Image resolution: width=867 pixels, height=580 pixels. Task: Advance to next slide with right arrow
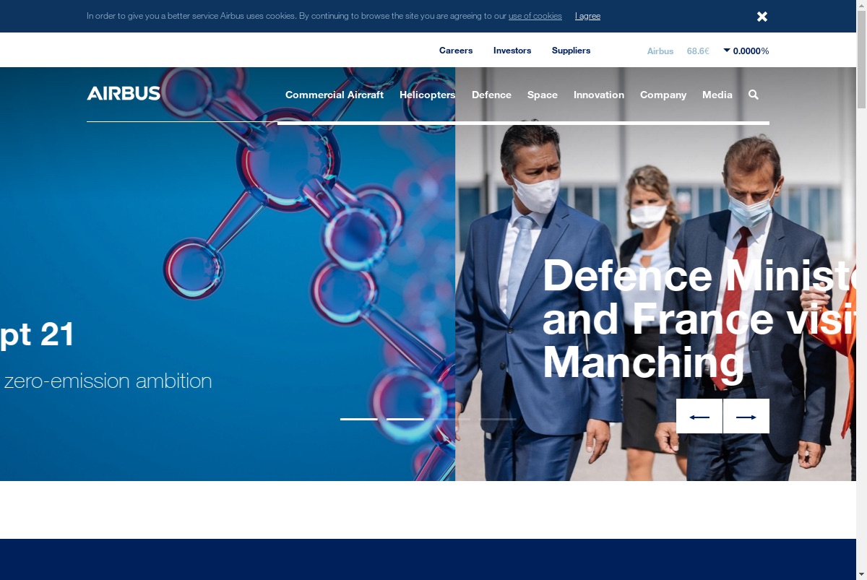[746, 416]
